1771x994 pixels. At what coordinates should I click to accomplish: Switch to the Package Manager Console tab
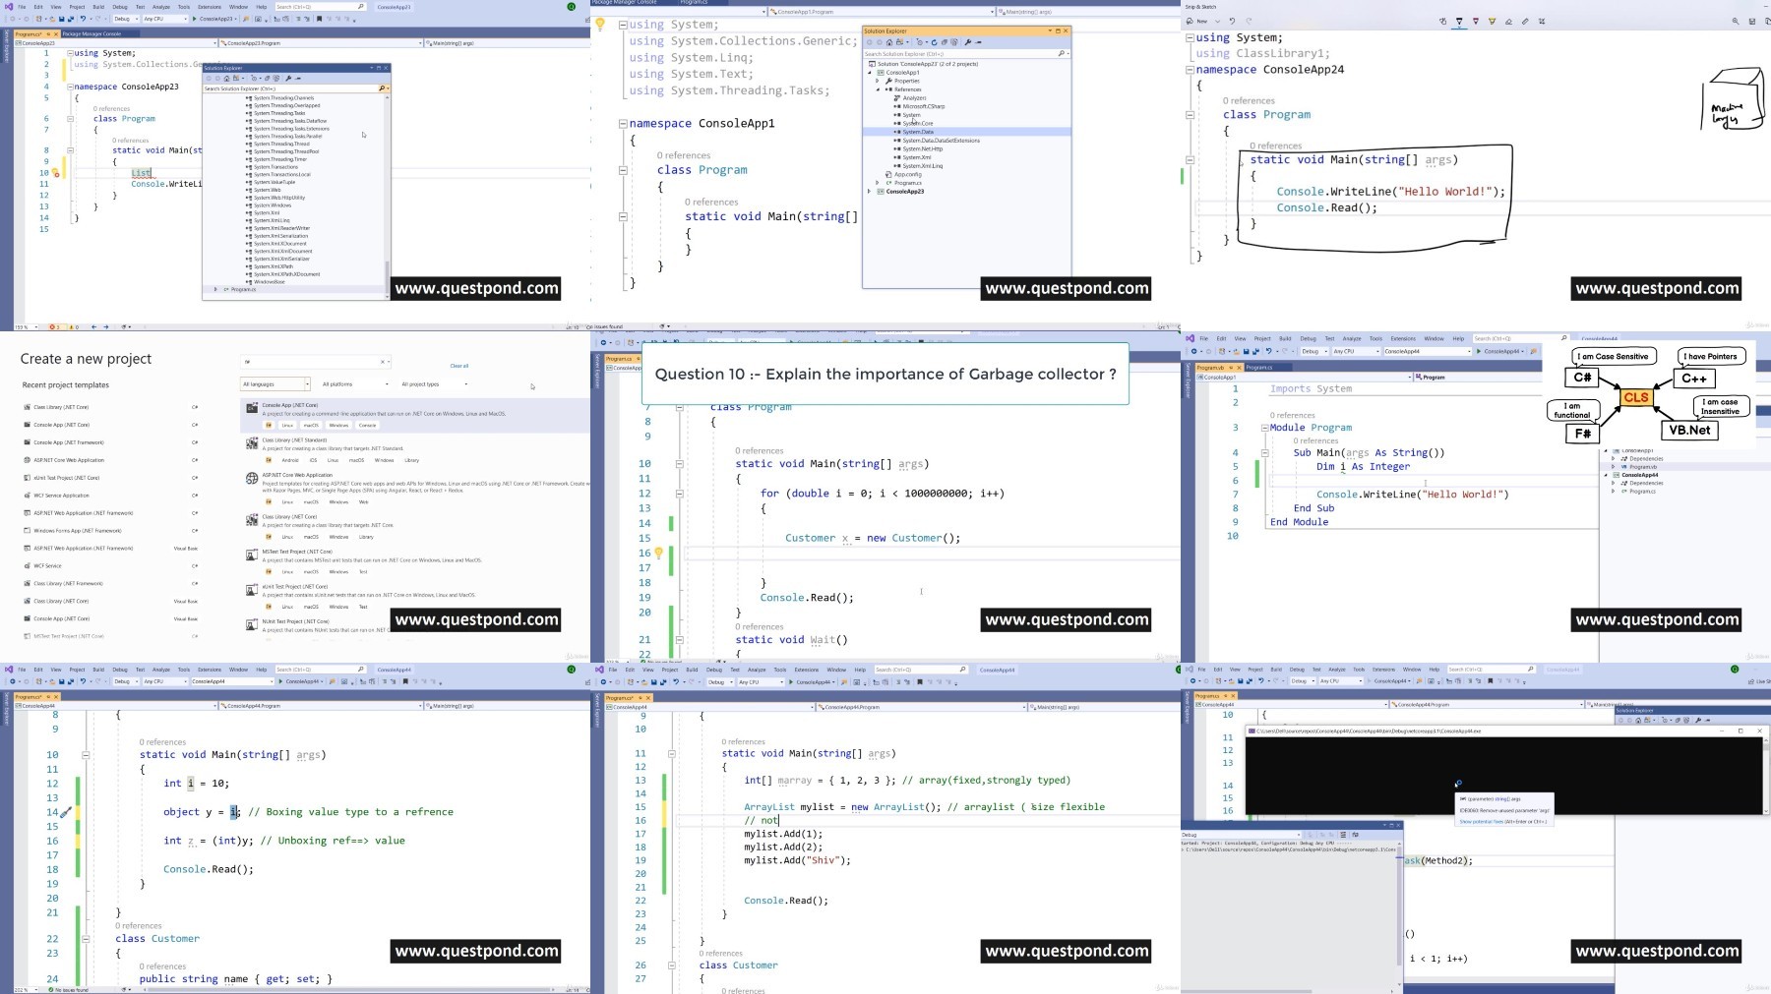pyautogui.click(x=92, y=33)
